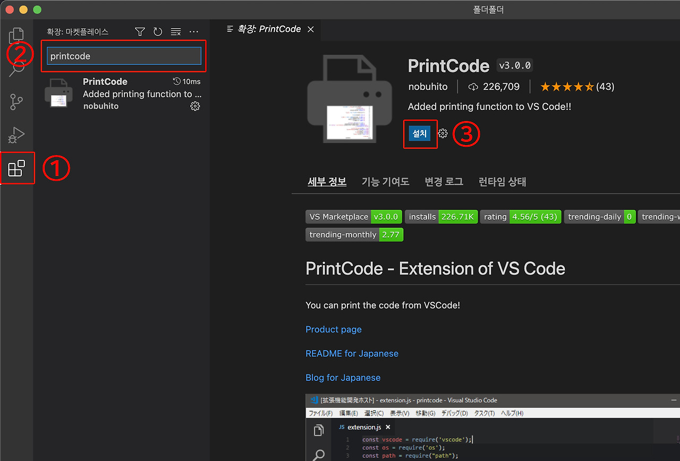
Task: Open the README for Japanese link
Action: [x=352, y=353]
